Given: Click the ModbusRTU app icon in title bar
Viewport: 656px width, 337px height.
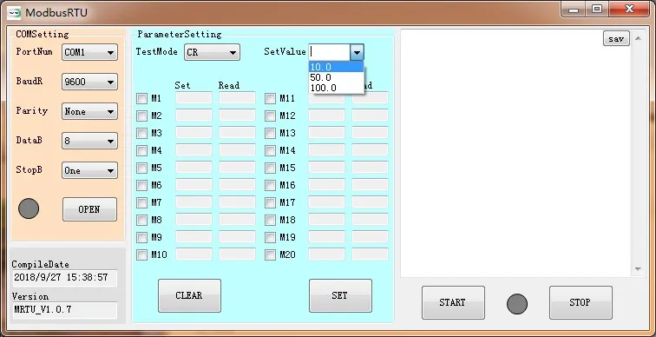Looking at the screenshot, I should [14, 12].
